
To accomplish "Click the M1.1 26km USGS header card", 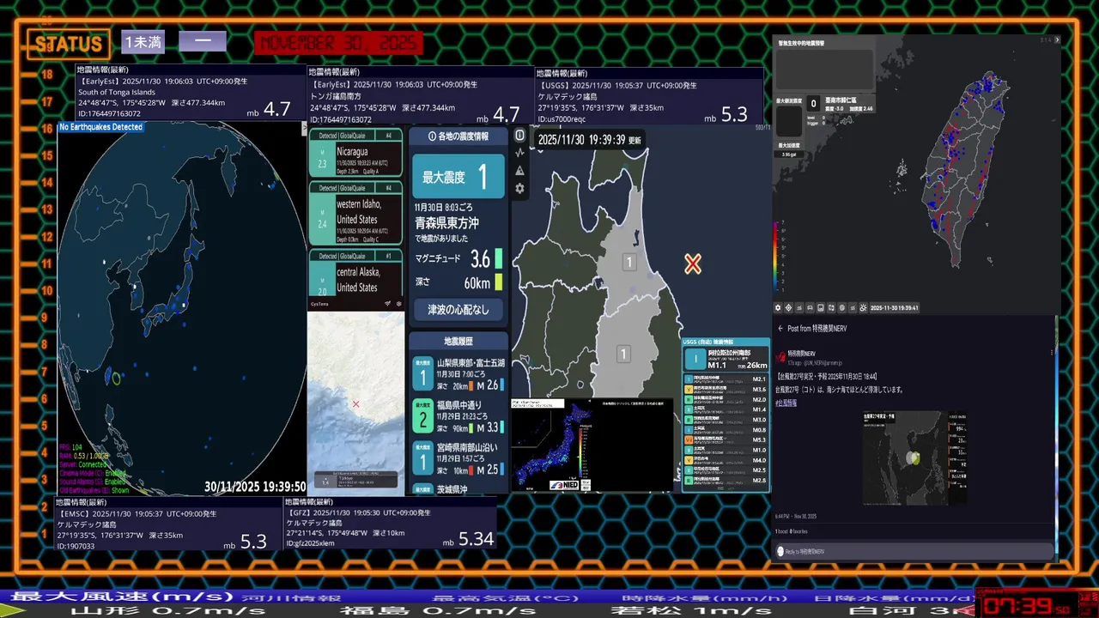I will pyautogui.click(x=726, y=360).
